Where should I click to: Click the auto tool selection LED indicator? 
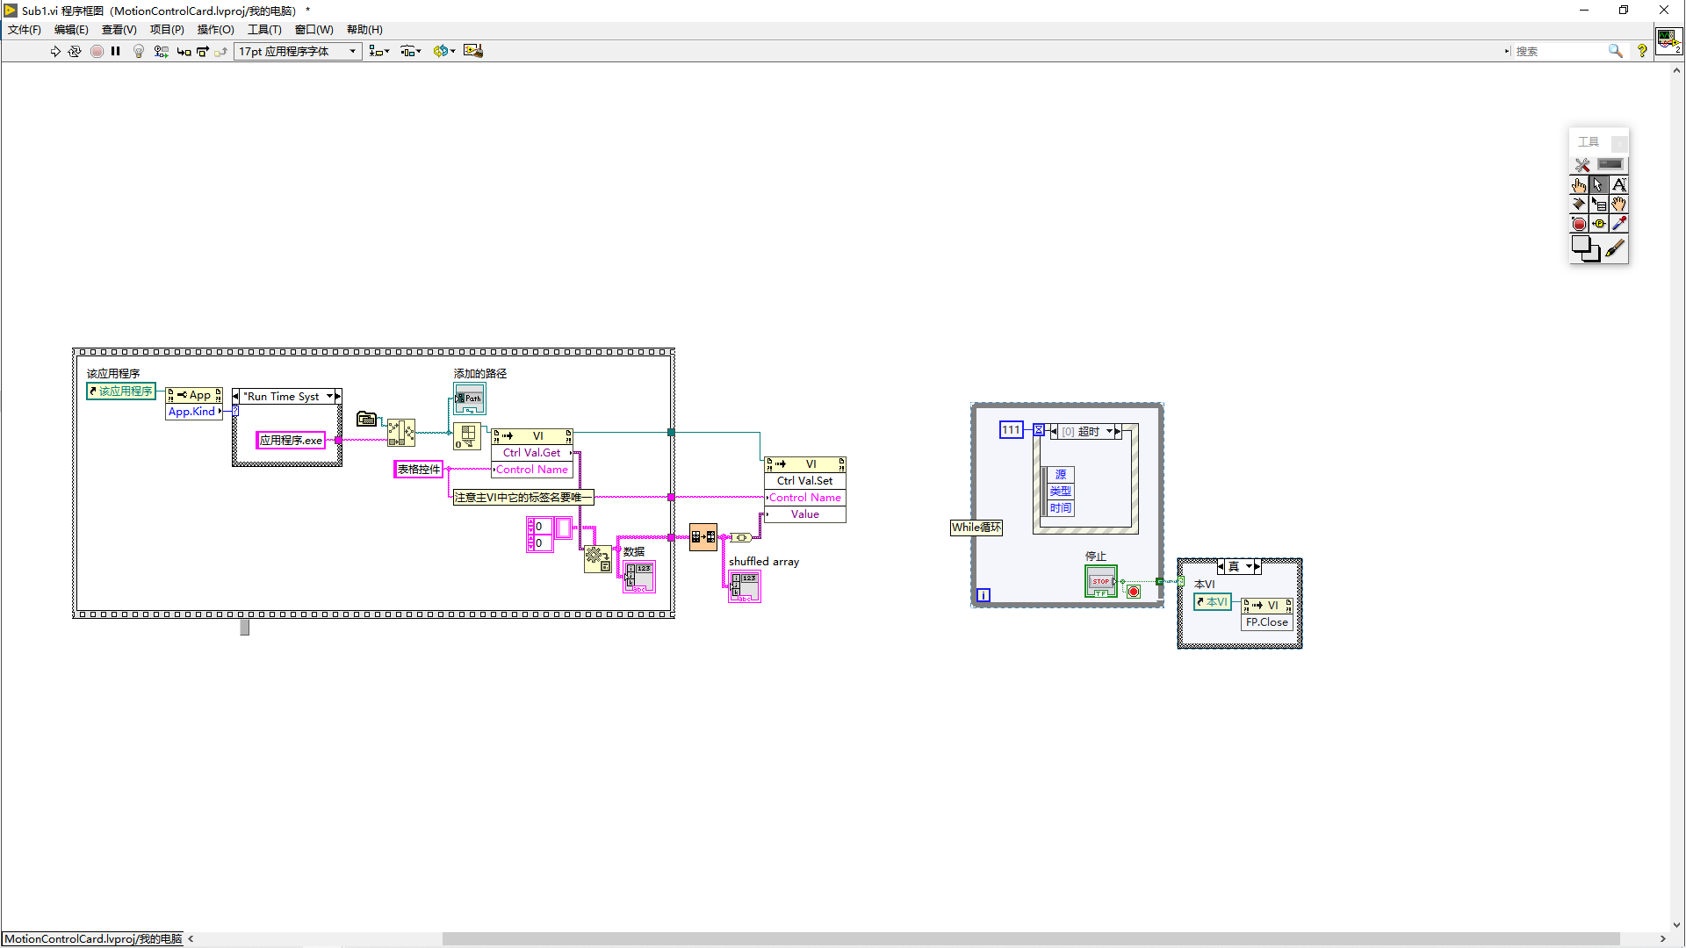(1610, 164)
